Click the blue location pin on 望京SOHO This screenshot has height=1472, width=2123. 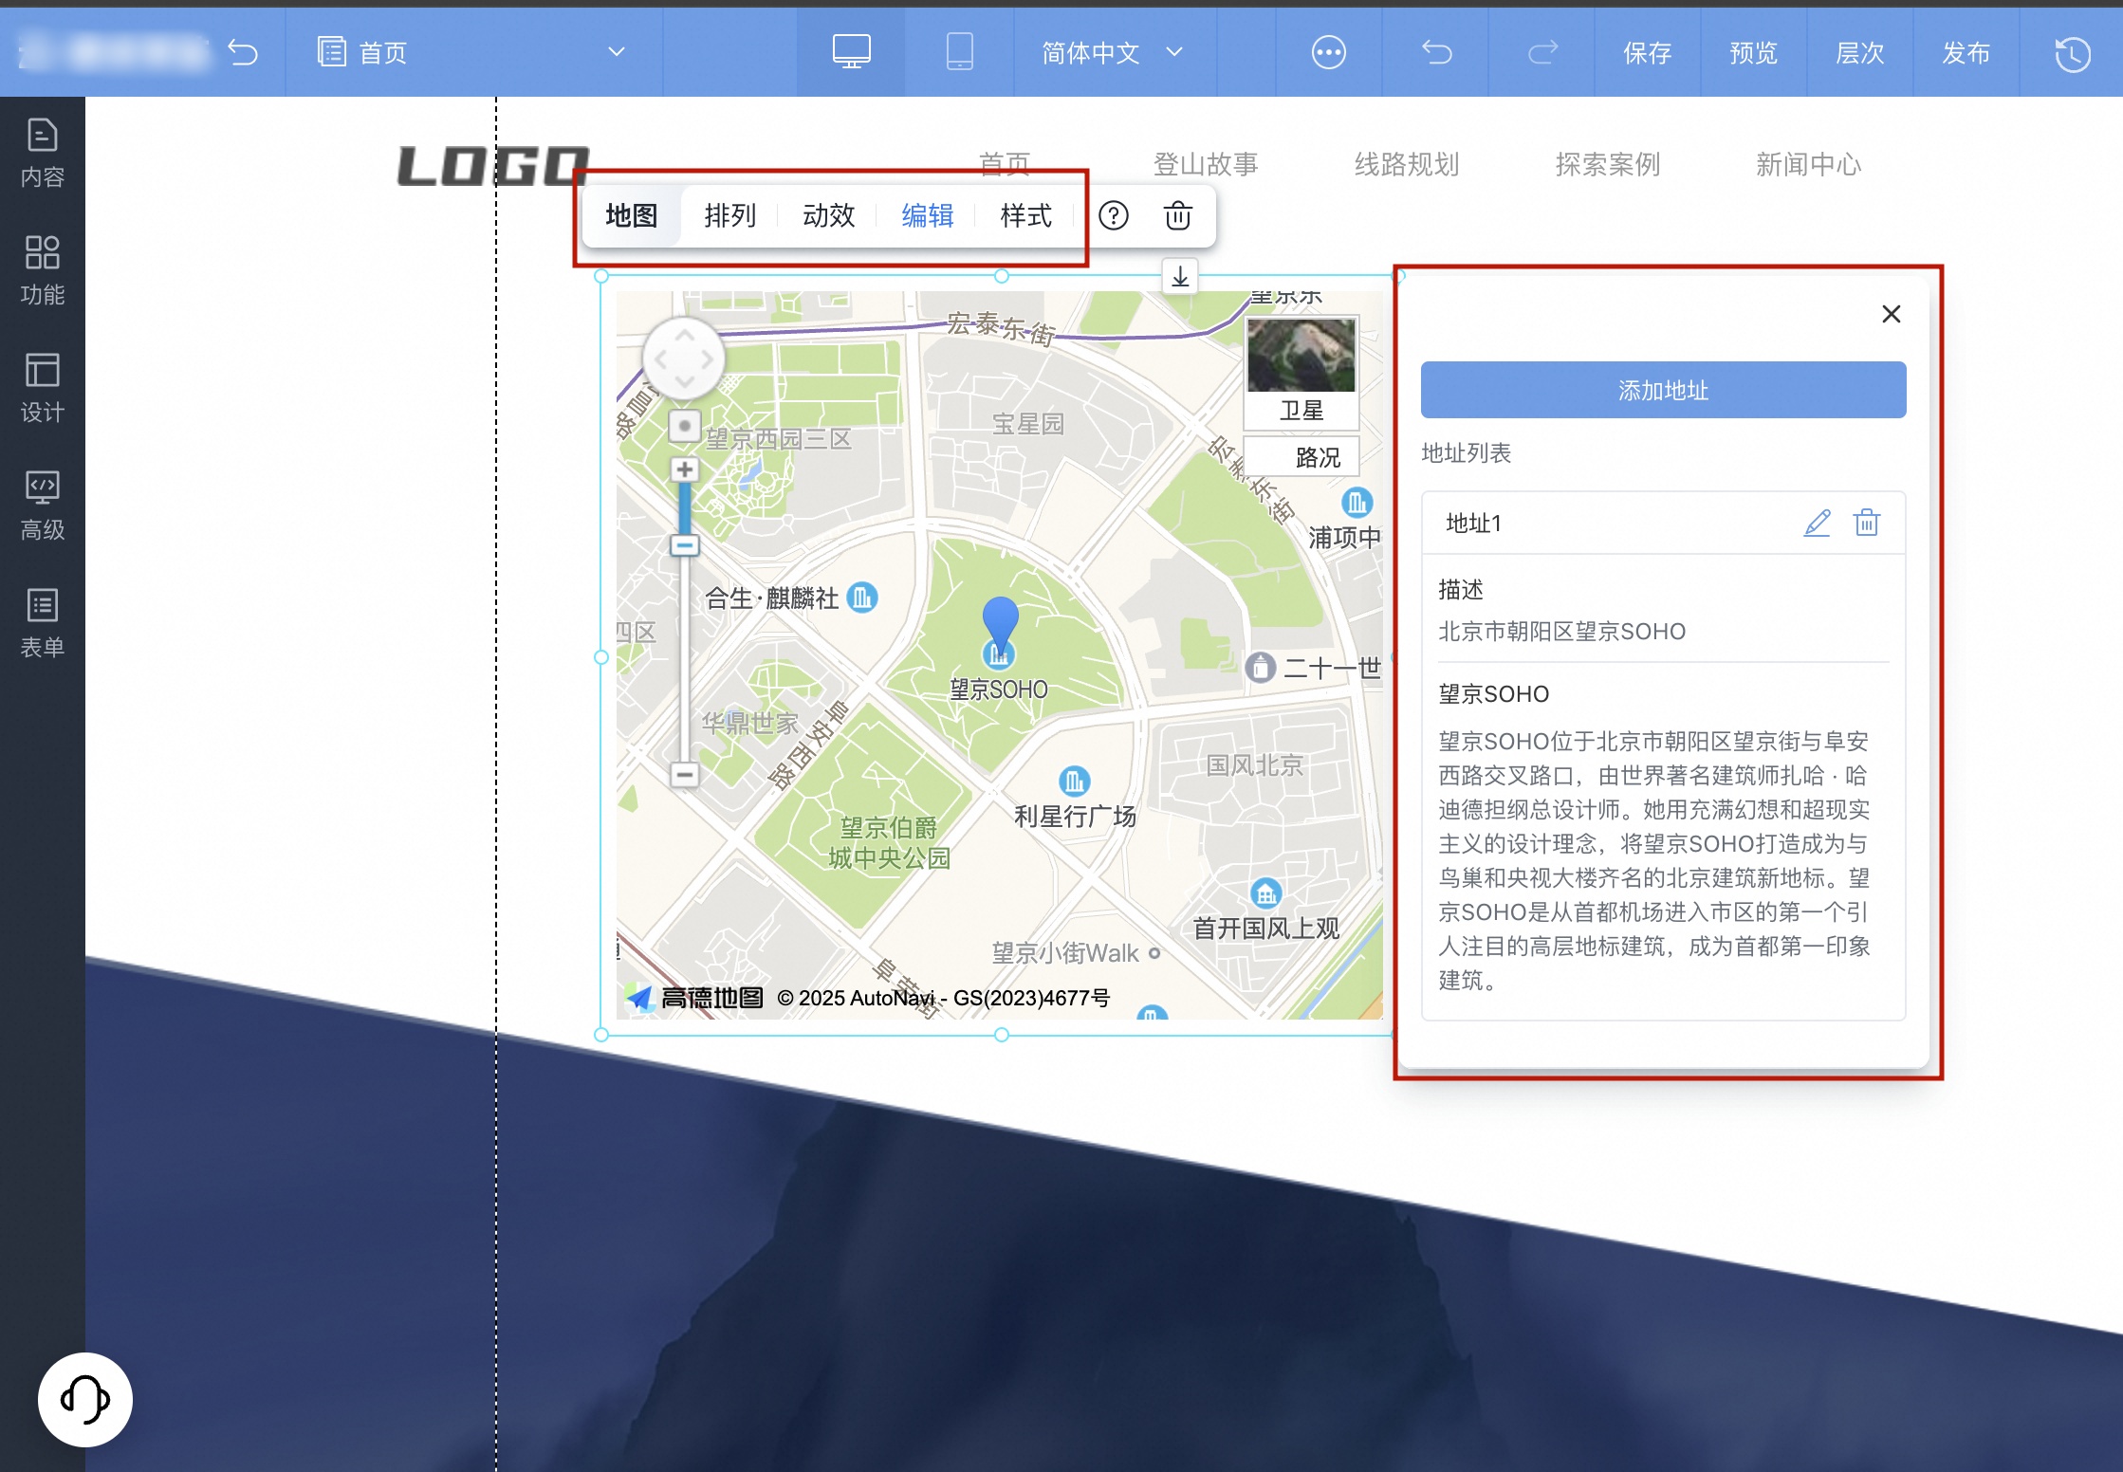1000,626
